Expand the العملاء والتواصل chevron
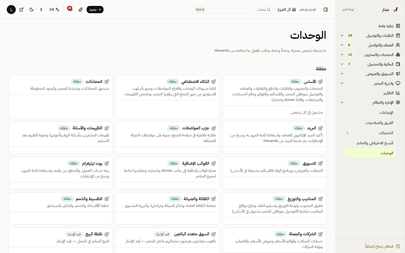 (342, 45)
